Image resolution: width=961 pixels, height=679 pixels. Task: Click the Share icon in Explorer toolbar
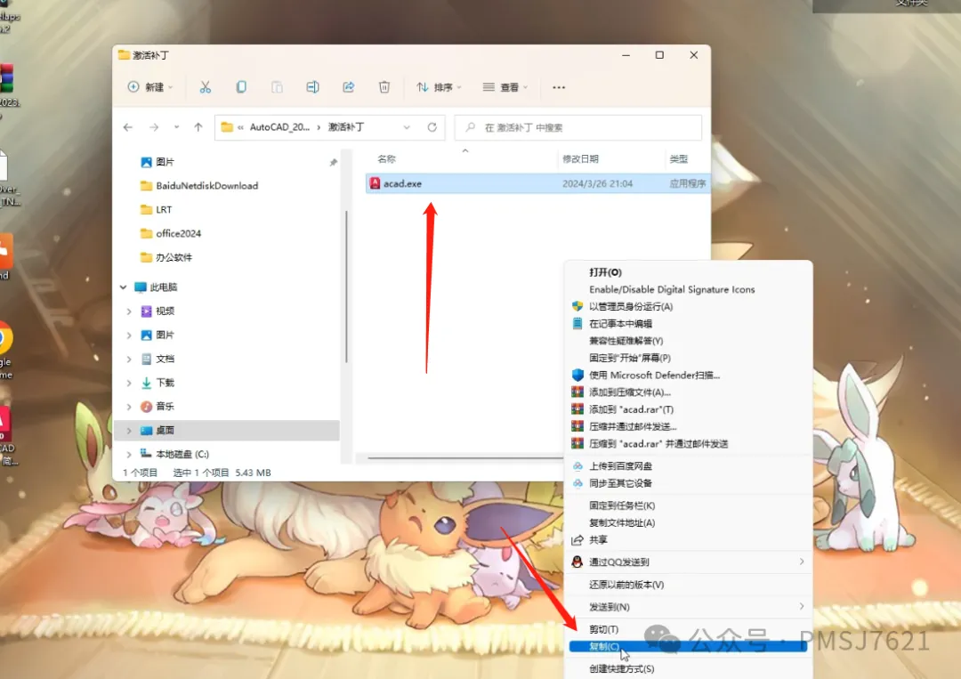click(x=349, y=87)
